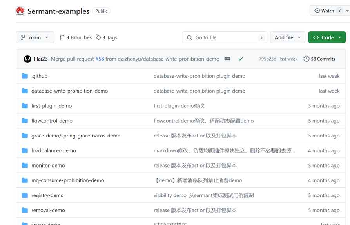Image resolution: width=350 pixels, height=225 pixels.
Task: Open the green Code dropdown
Action: (x=327, y=37)
